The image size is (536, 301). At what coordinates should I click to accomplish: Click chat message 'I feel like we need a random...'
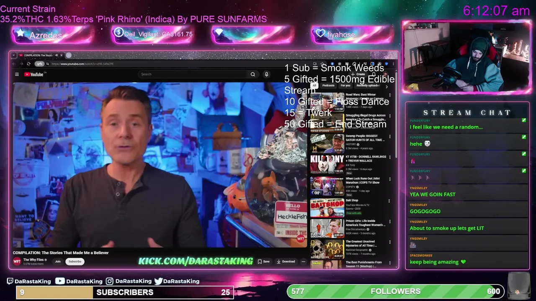[x=446, y=127]
